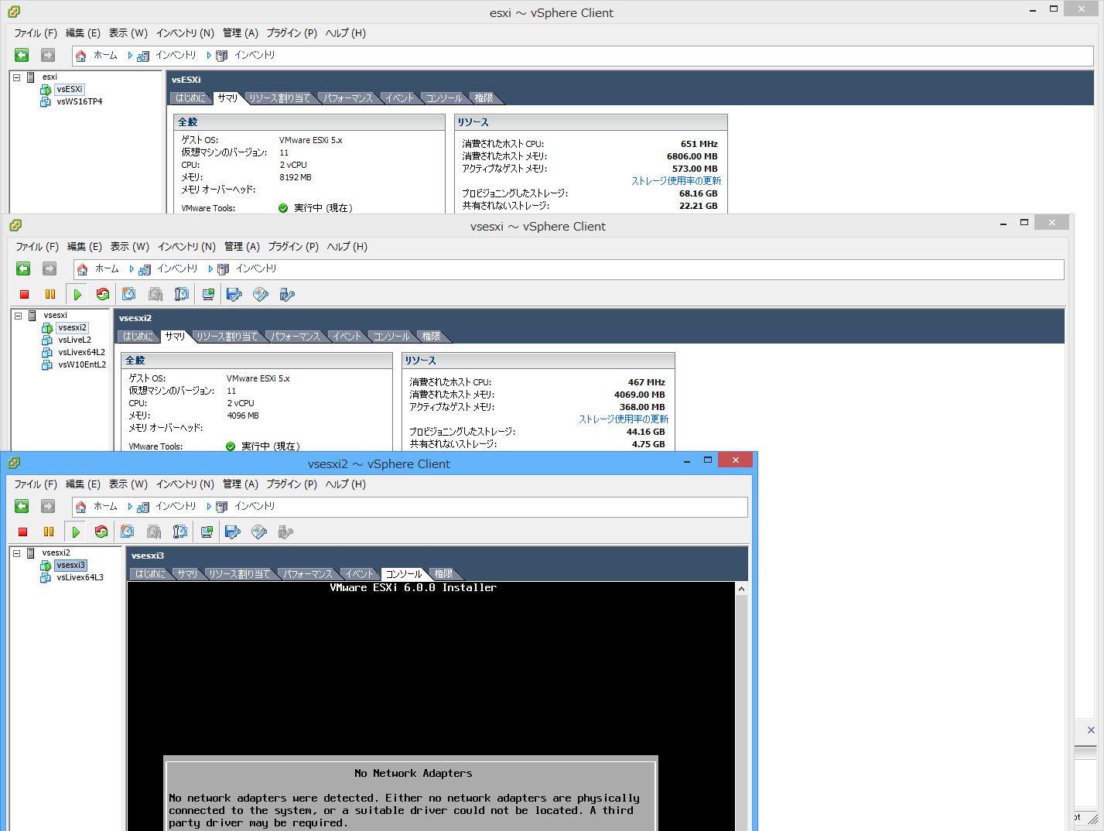The width and height of the screenshot is (1104, 831).
Task: Open snapshot manager in vsesxi window toolbar
Action: (182, 294)
